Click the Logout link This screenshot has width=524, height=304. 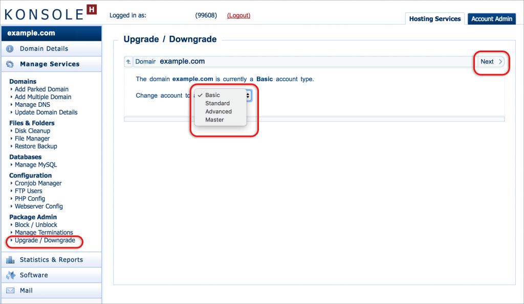pyautogui.click(x=238, y=15)
